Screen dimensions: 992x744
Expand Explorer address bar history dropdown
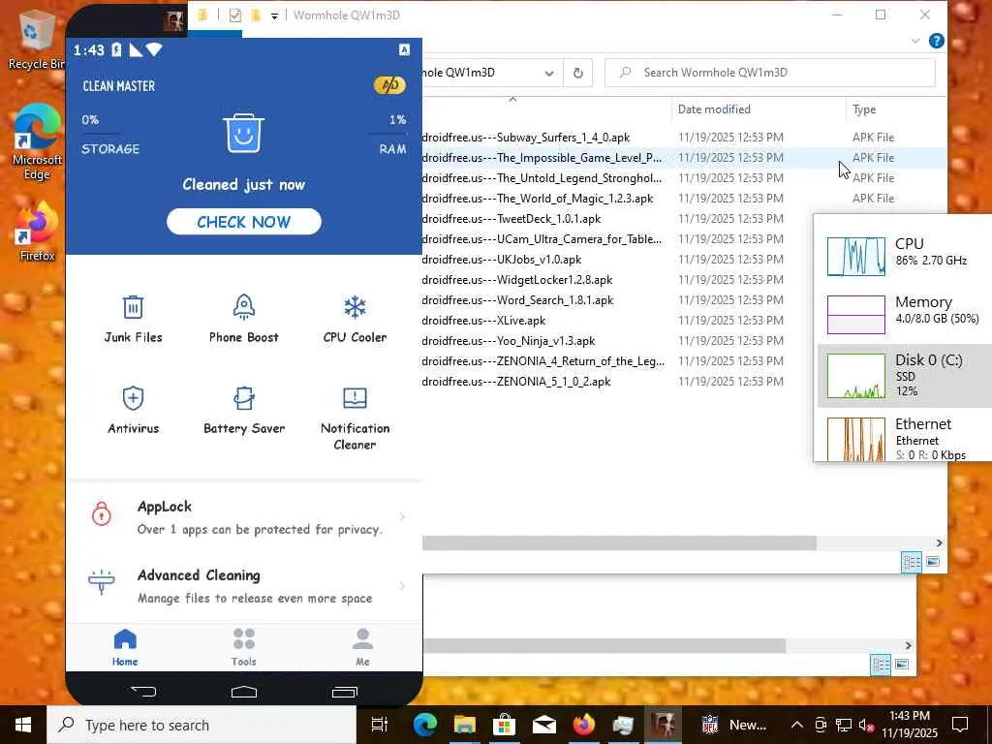coord(549,73)
